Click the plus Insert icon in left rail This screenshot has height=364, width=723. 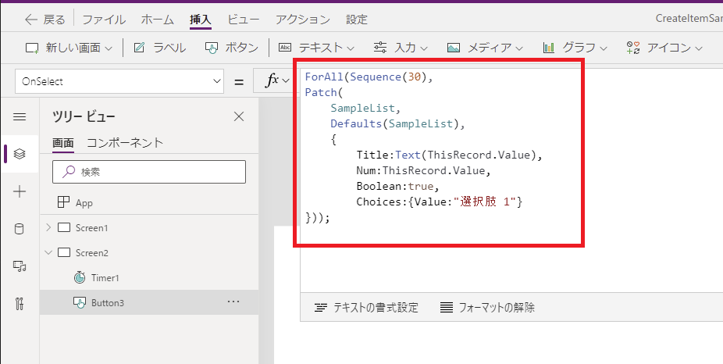tap(20, 192)
